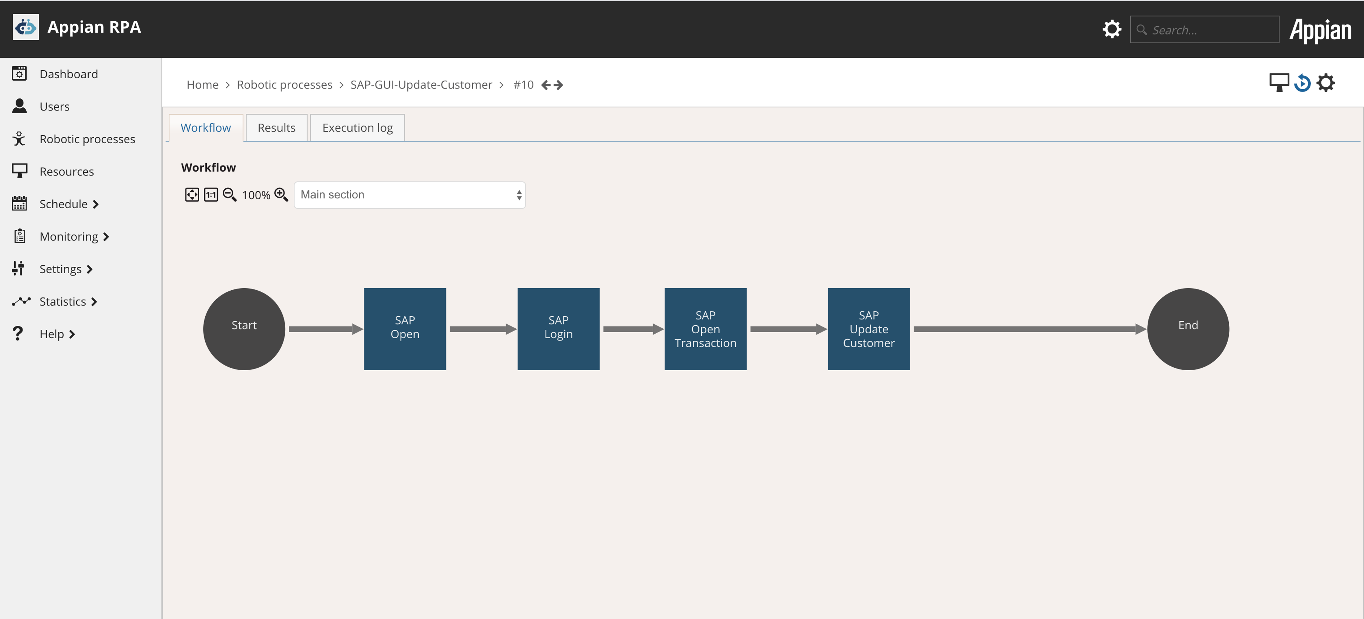Open Statistics sidebar menu label
The image size is (1364, 619).
point(63,302)
